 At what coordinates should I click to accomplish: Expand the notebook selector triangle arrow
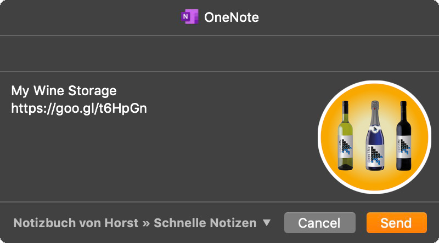tap(267, 223)
